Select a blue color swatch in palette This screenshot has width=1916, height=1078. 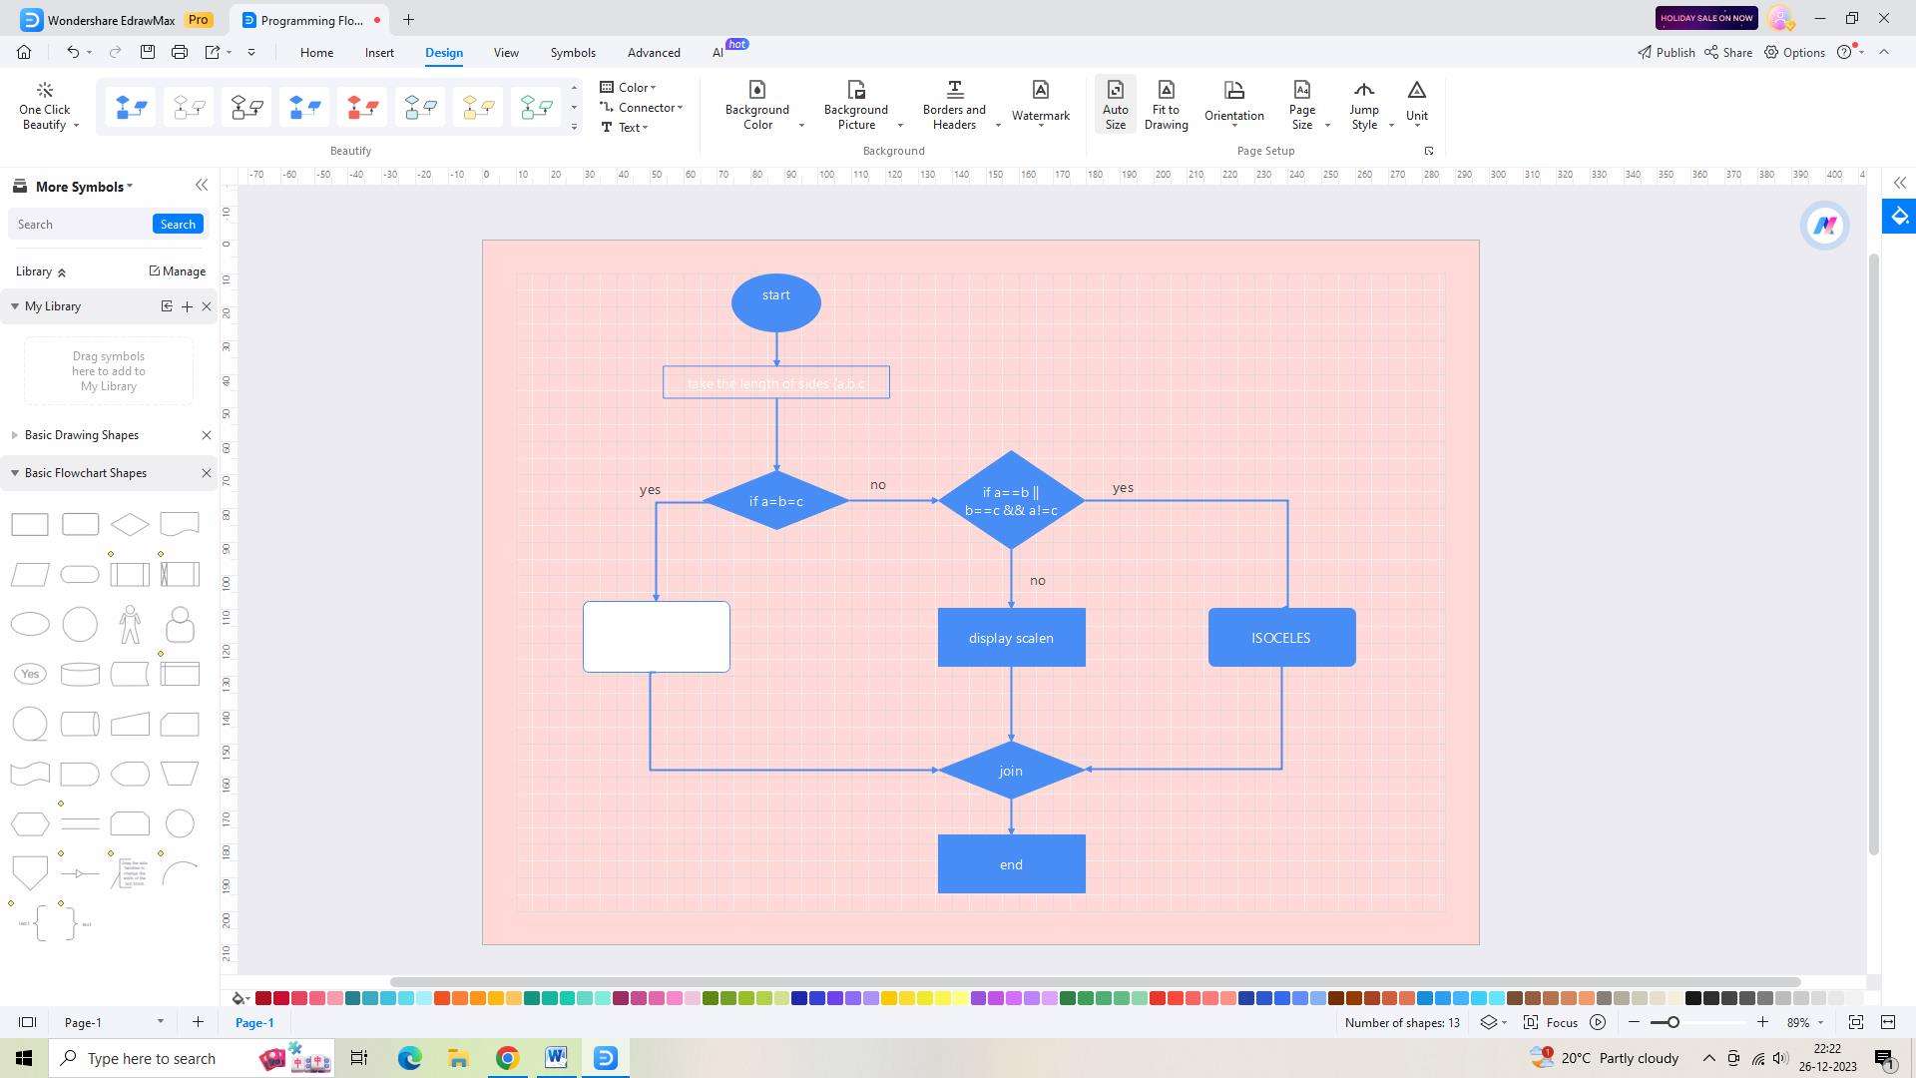click(x=798, y=998)
